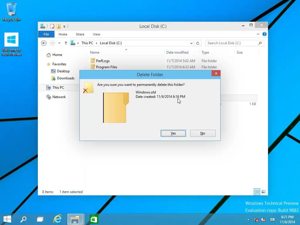Click the Properties quick access toolbar icon
The width and height of the screenshot is (300, 225).
click(x=52, y=26)
